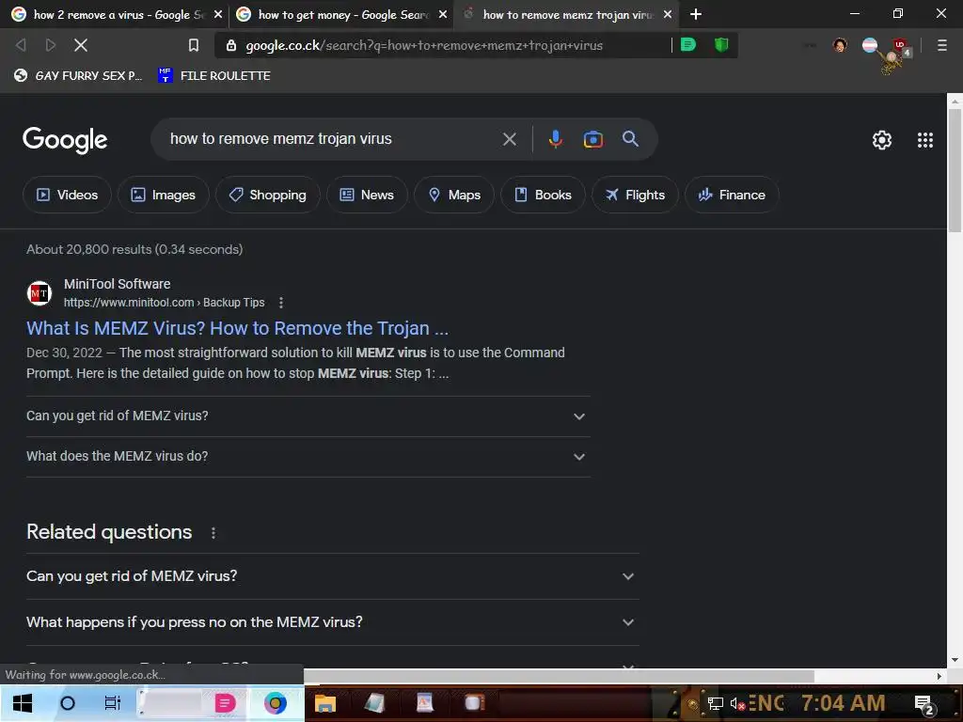Expand snippet 'Can you get rid of MEMZ virus?'
The height and width of the screenshot is (722, 963).
(308, 416)
